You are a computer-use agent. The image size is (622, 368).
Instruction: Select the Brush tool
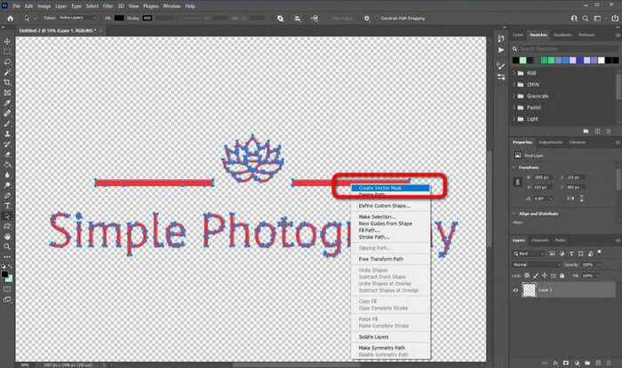pos(7,124)
